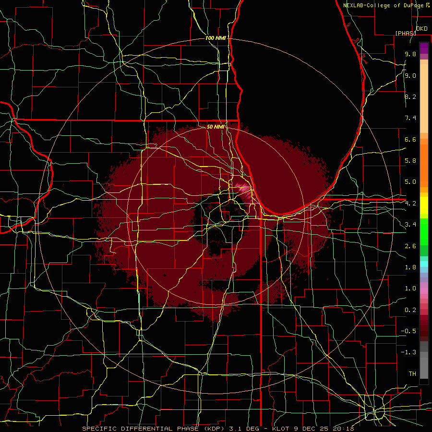Click the -0.5 color scale value
This screenshot has width=432, height=432.
[x=408, y=331]
